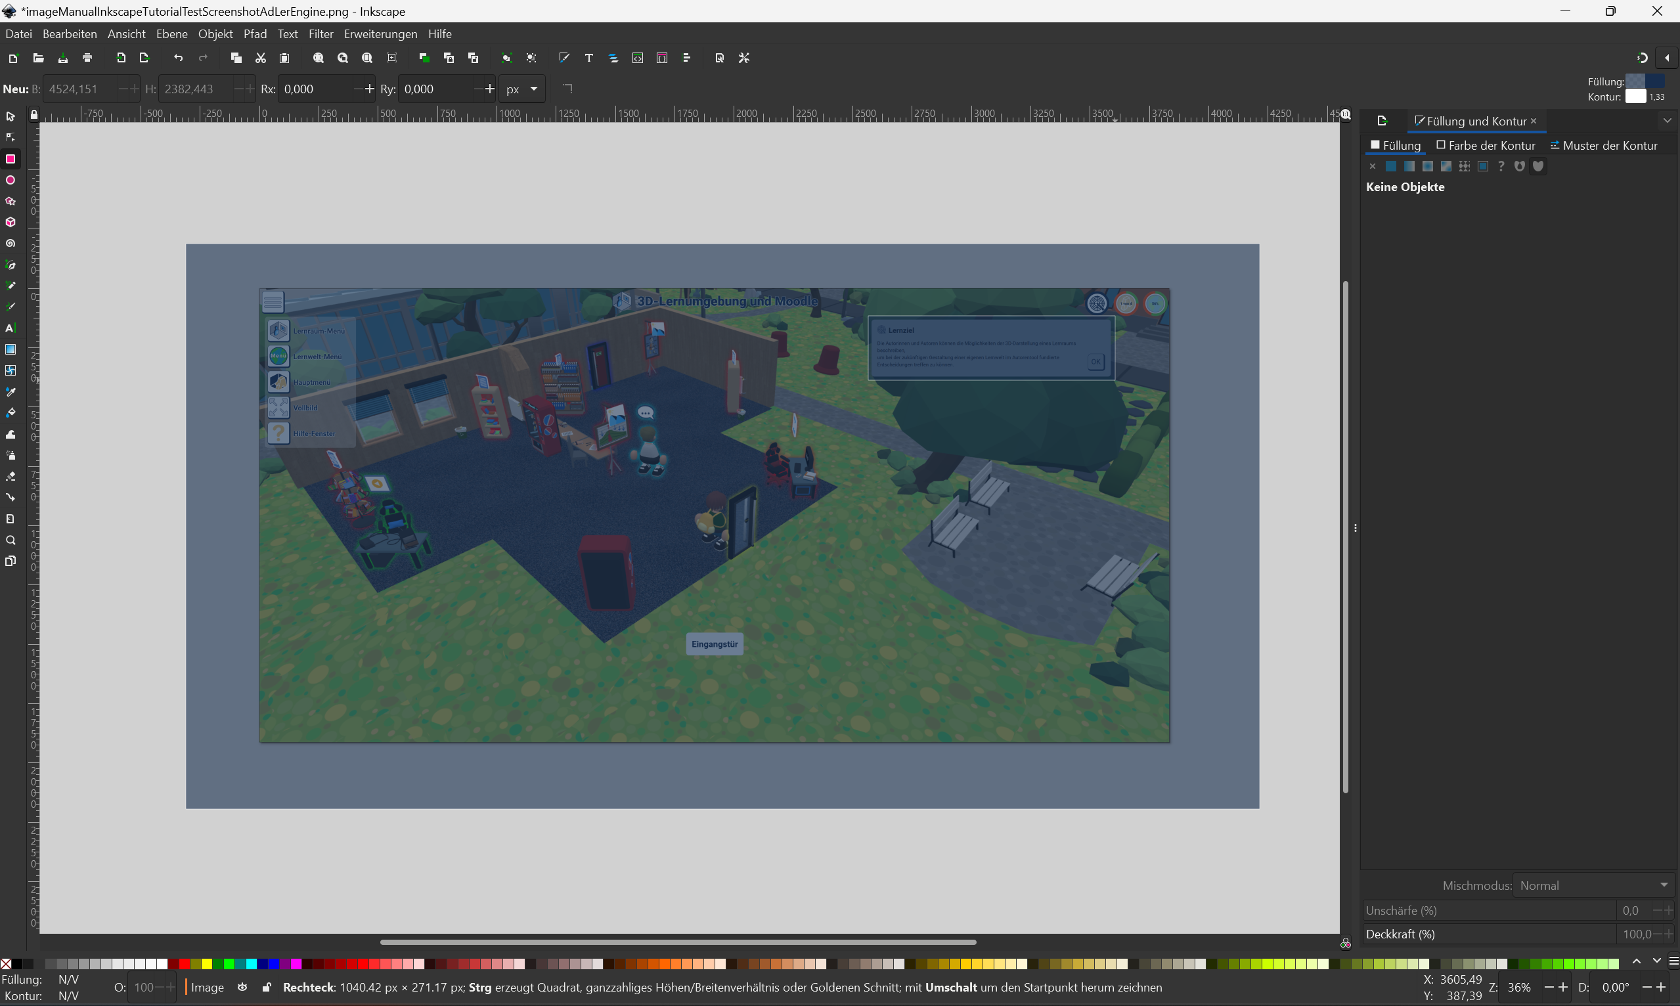1680x1006 pixels.
Task: Choose the 3D box tool
Action: (x=10, y=223)
